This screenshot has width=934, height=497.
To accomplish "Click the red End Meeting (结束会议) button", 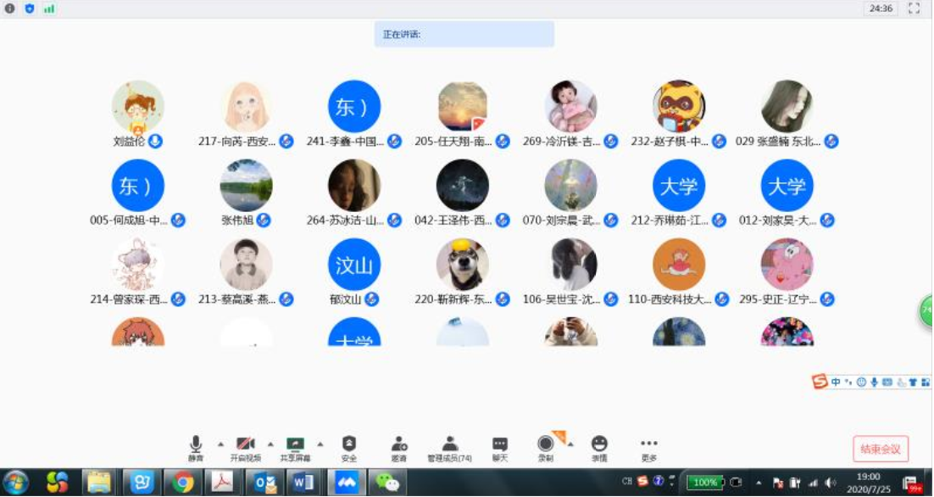I will pyautogui.click(x=881, y=449).
